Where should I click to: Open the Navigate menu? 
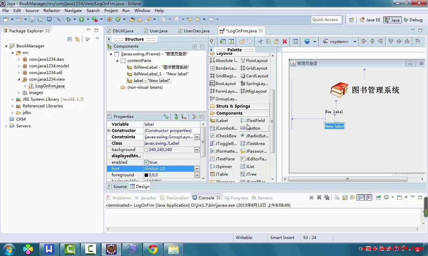(x=73, y=10)
